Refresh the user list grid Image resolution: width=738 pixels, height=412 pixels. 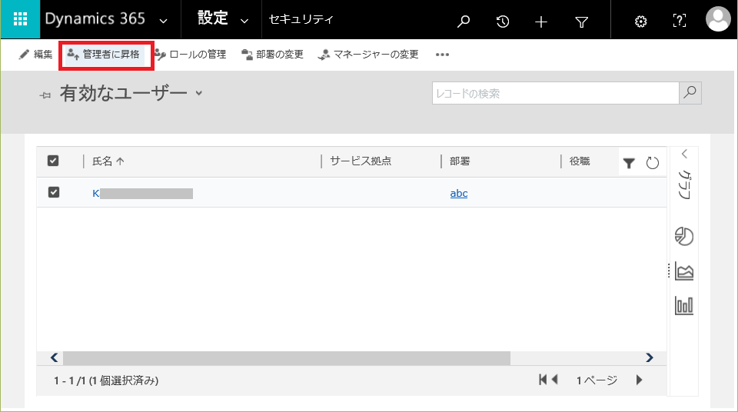(653, 163)
